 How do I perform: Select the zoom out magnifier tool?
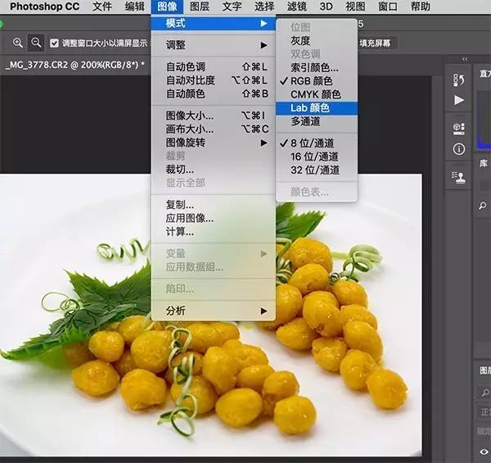point(36,43)
